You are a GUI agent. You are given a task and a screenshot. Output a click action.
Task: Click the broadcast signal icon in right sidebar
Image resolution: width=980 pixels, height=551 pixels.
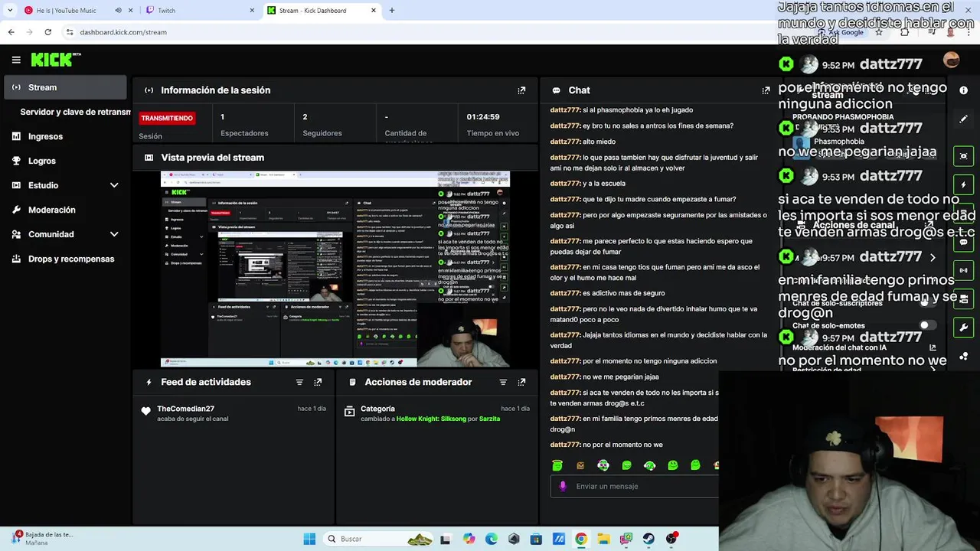[x=963, y=270]
